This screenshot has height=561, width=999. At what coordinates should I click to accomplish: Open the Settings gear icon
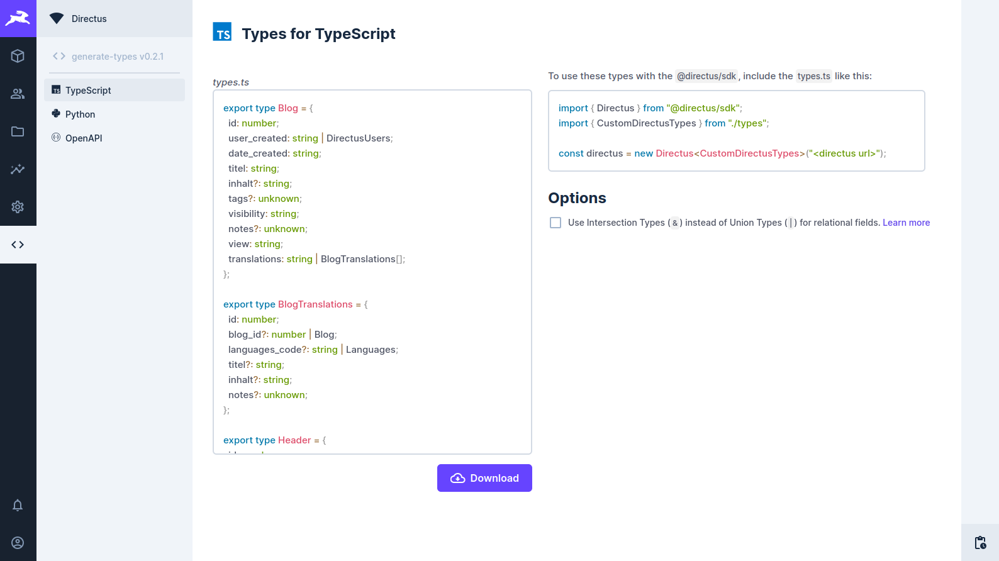18,207
